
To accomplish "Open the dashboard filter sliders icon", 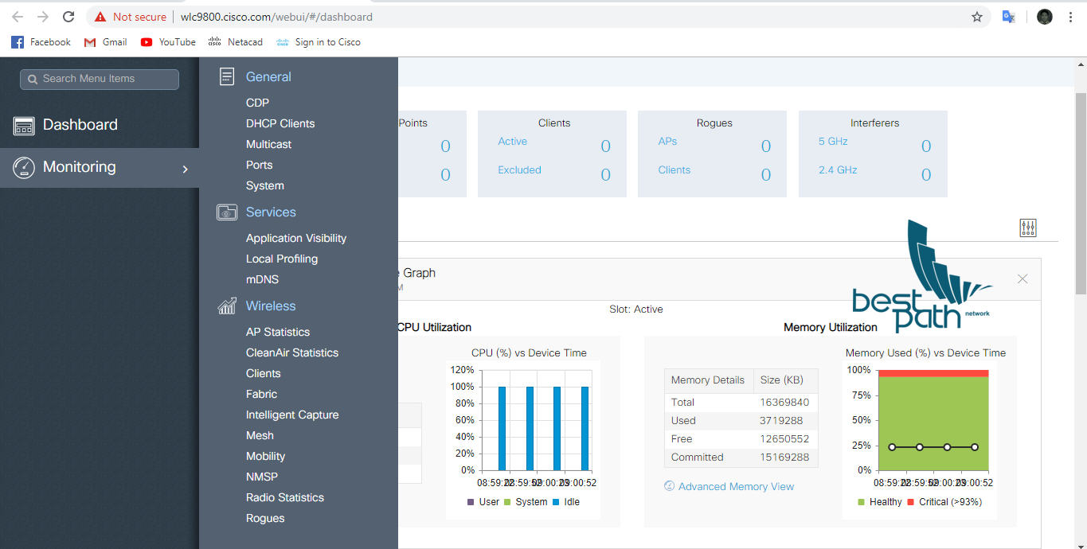I will coord(1027,228).
